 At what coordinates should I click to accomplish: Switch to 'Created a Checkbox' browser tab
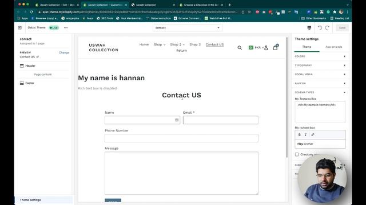(201, 5)
